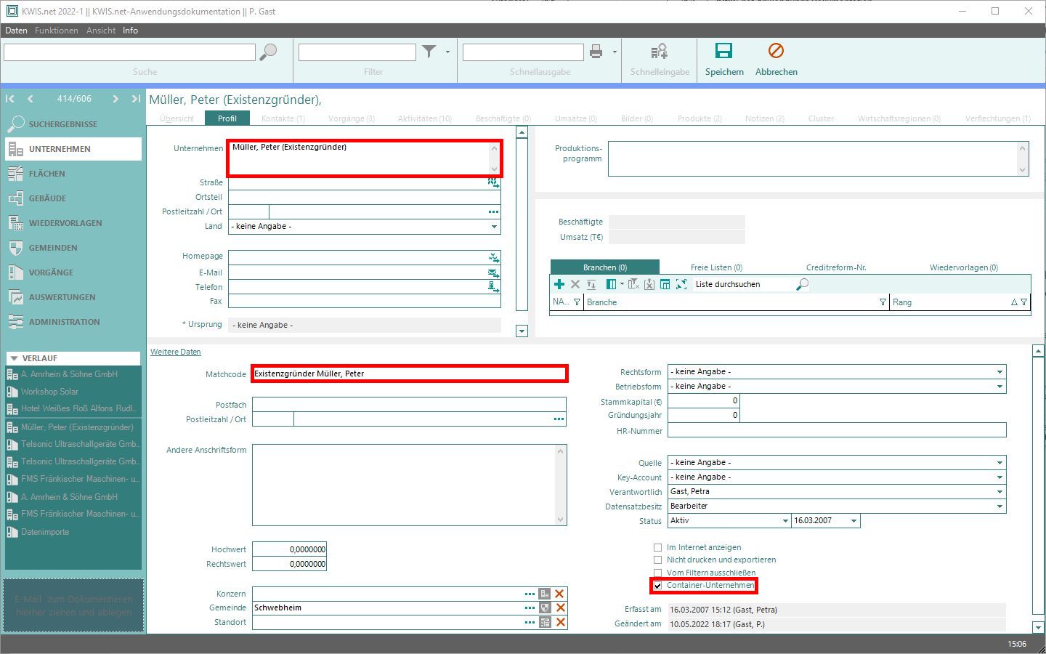Click fullscreen expand icon in Branchen toolbar
This screenshot has height=654, width=1046.
(x=681, y=284)
